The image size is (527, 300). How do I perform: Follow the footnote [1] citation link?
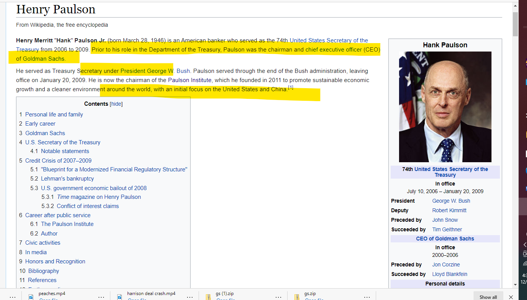291,87
